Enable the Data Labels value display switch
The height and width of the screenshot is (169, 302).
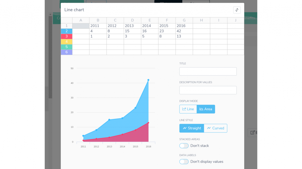point(184,162)
